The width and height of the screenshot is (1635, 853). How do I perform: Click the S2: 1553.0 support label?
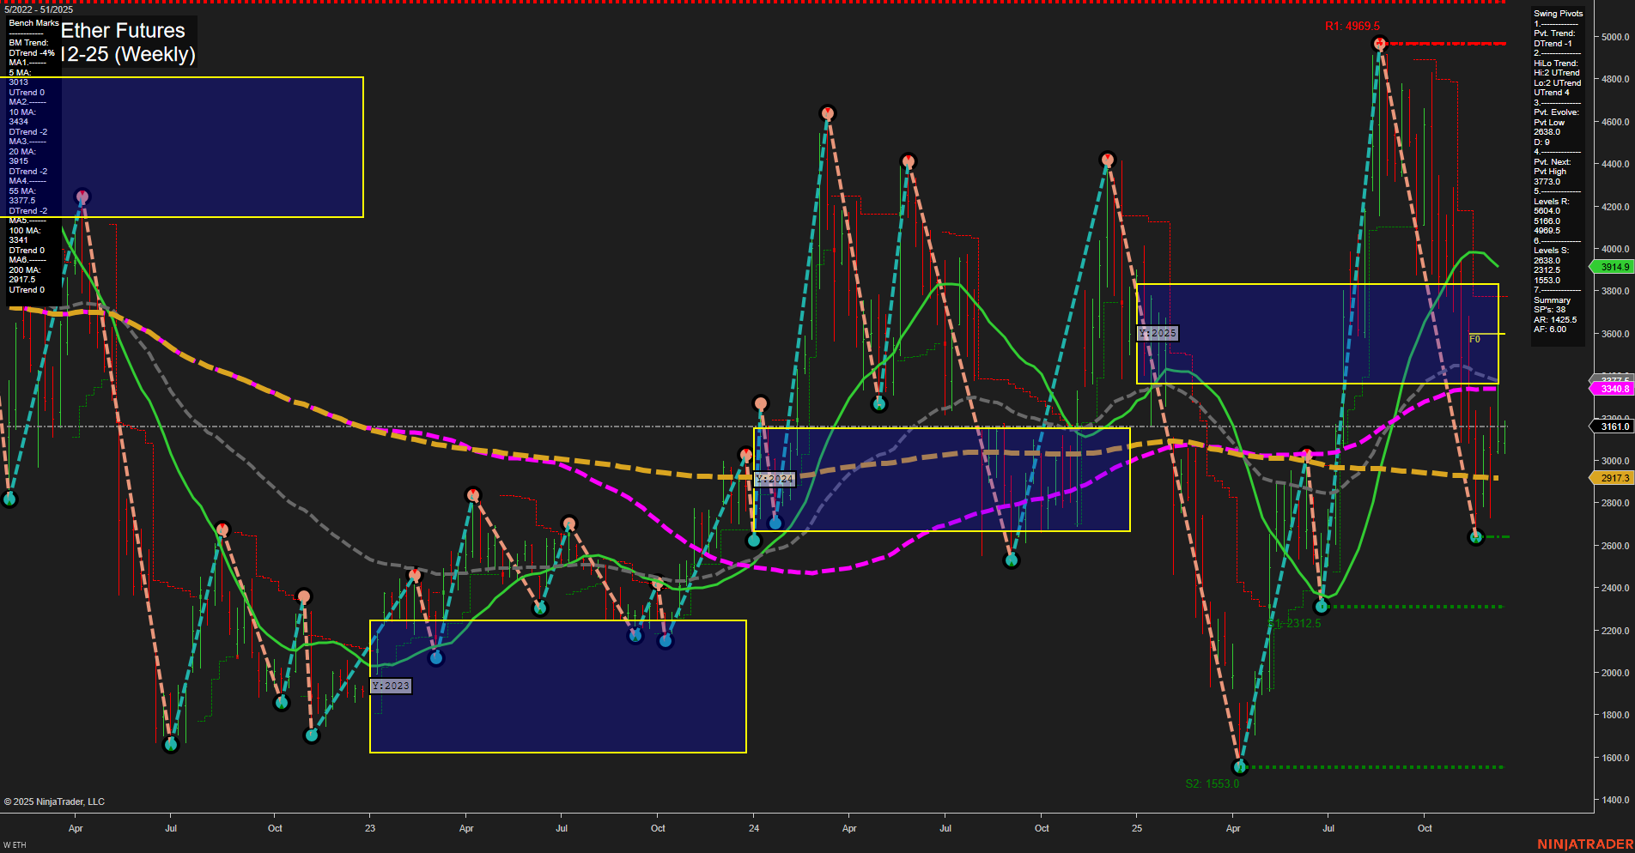1213,783
